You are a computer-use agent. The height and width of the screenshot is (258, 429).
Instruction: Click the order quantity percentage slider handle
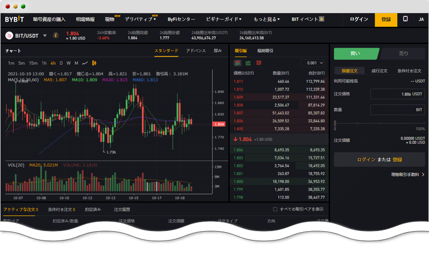tap(335, 123)
